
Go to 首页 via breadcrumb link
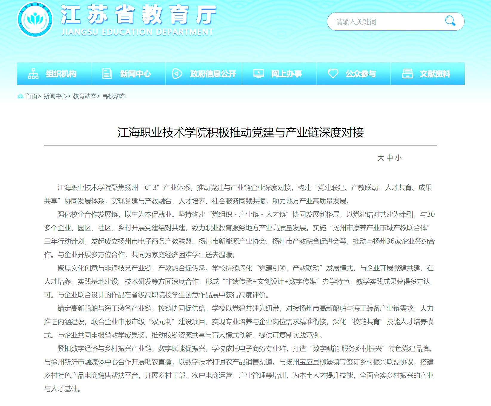coord(32,96)
